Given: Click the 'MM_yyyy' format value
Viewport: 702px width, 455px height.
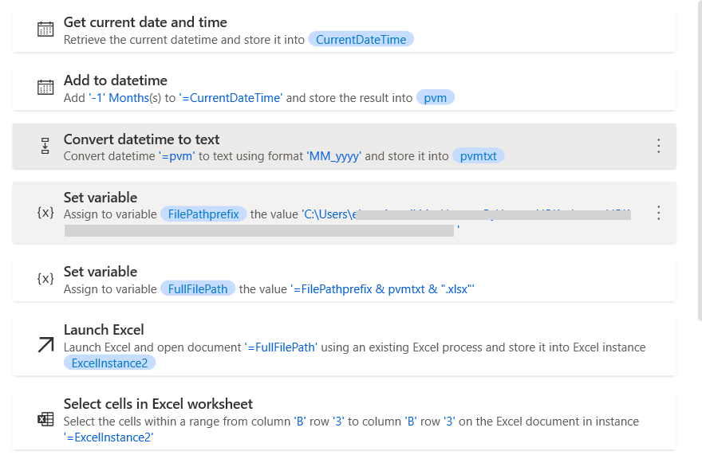Looking at the screenshot, I should pos(334,156).
